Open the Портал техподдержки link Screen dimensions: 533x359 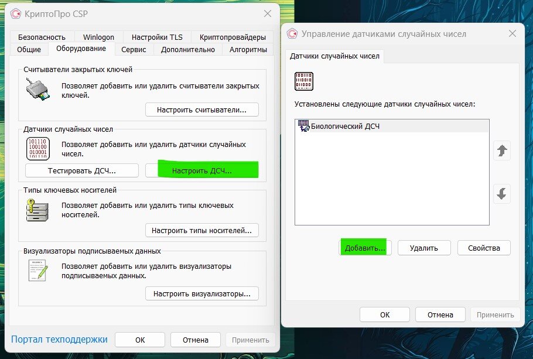pyautogui.click(x=59, y=339)
